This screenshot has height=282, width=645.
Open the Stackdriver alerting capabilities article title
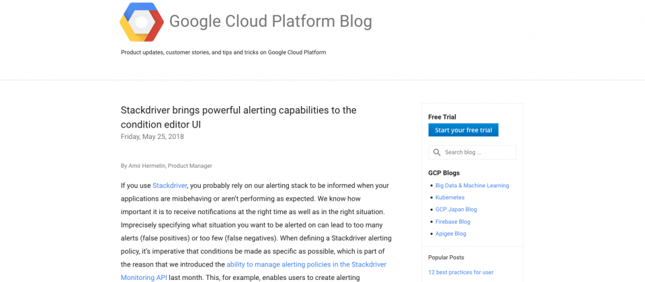tap(239, 117)
